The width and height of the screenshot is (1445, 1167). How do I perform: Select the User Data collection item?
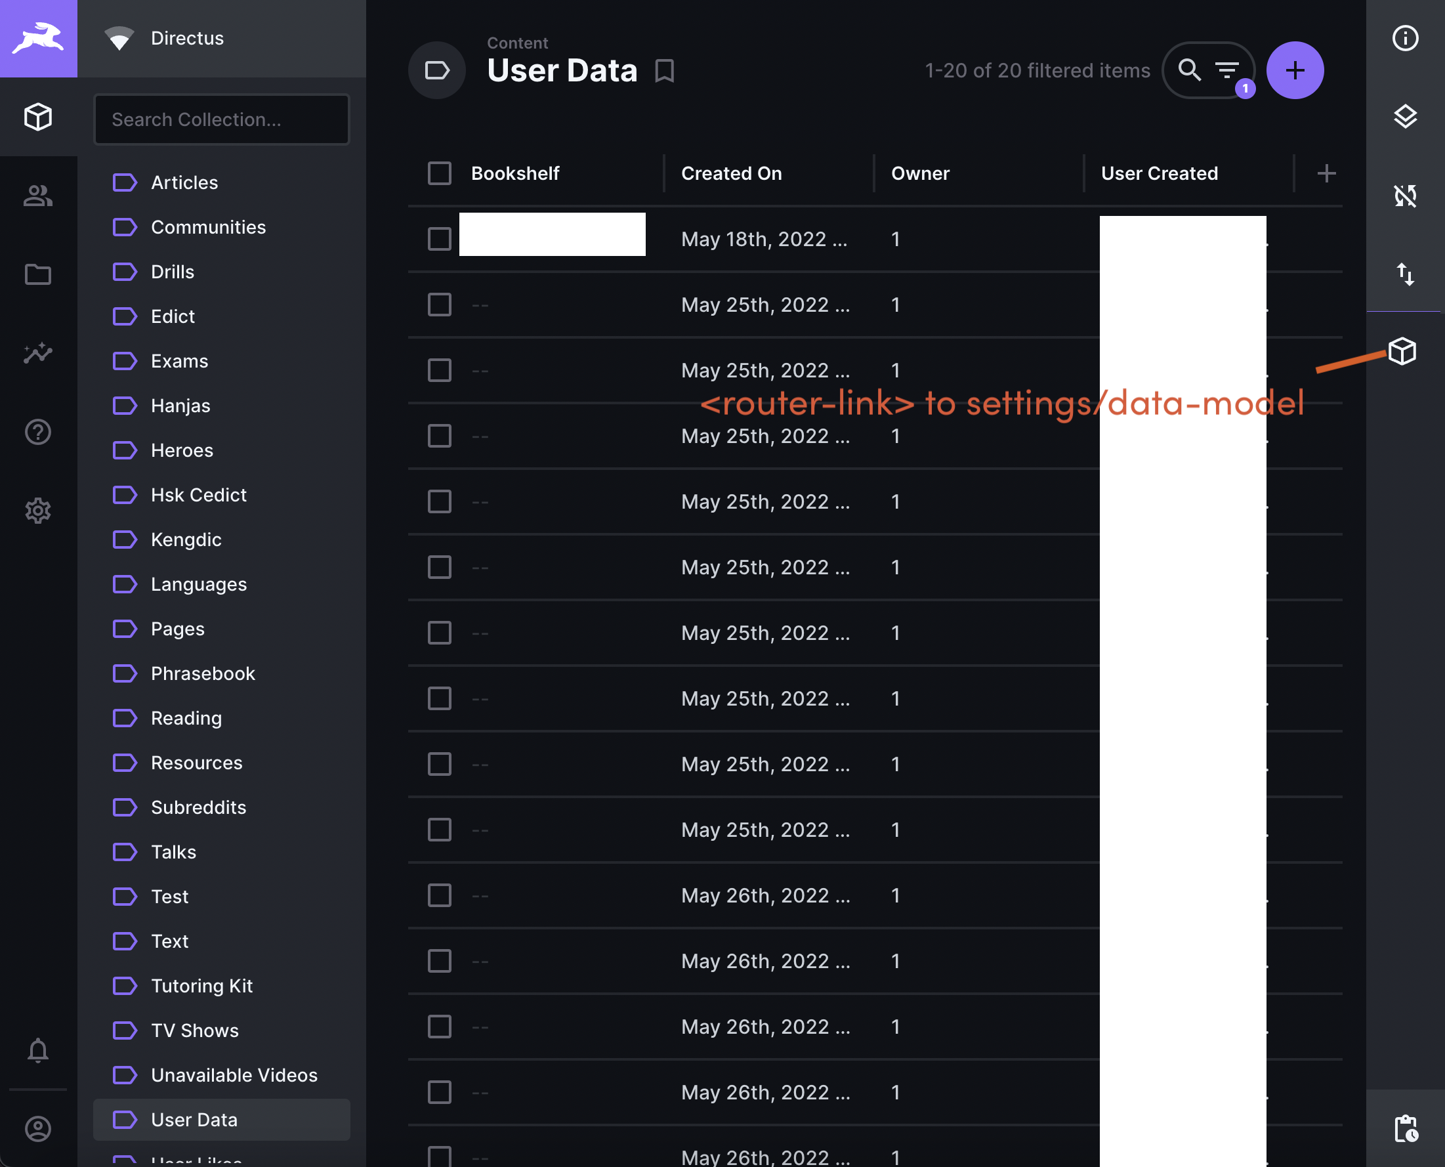[222, 1119]
